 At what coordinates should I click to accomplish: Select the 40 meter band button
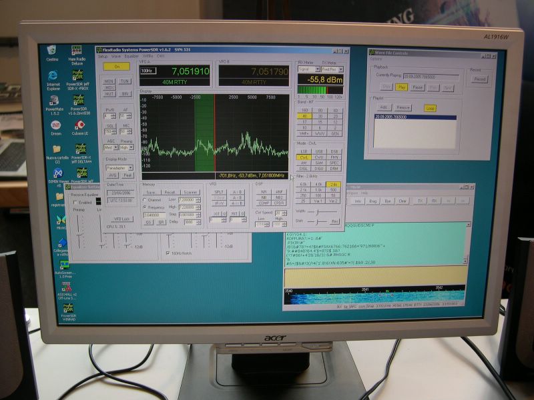click(304, 116)
